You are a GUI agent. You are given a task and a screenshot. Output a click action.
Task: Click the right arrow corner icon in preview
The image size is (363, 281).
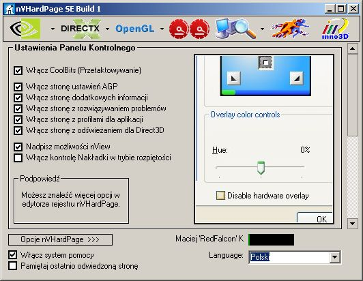297,78
